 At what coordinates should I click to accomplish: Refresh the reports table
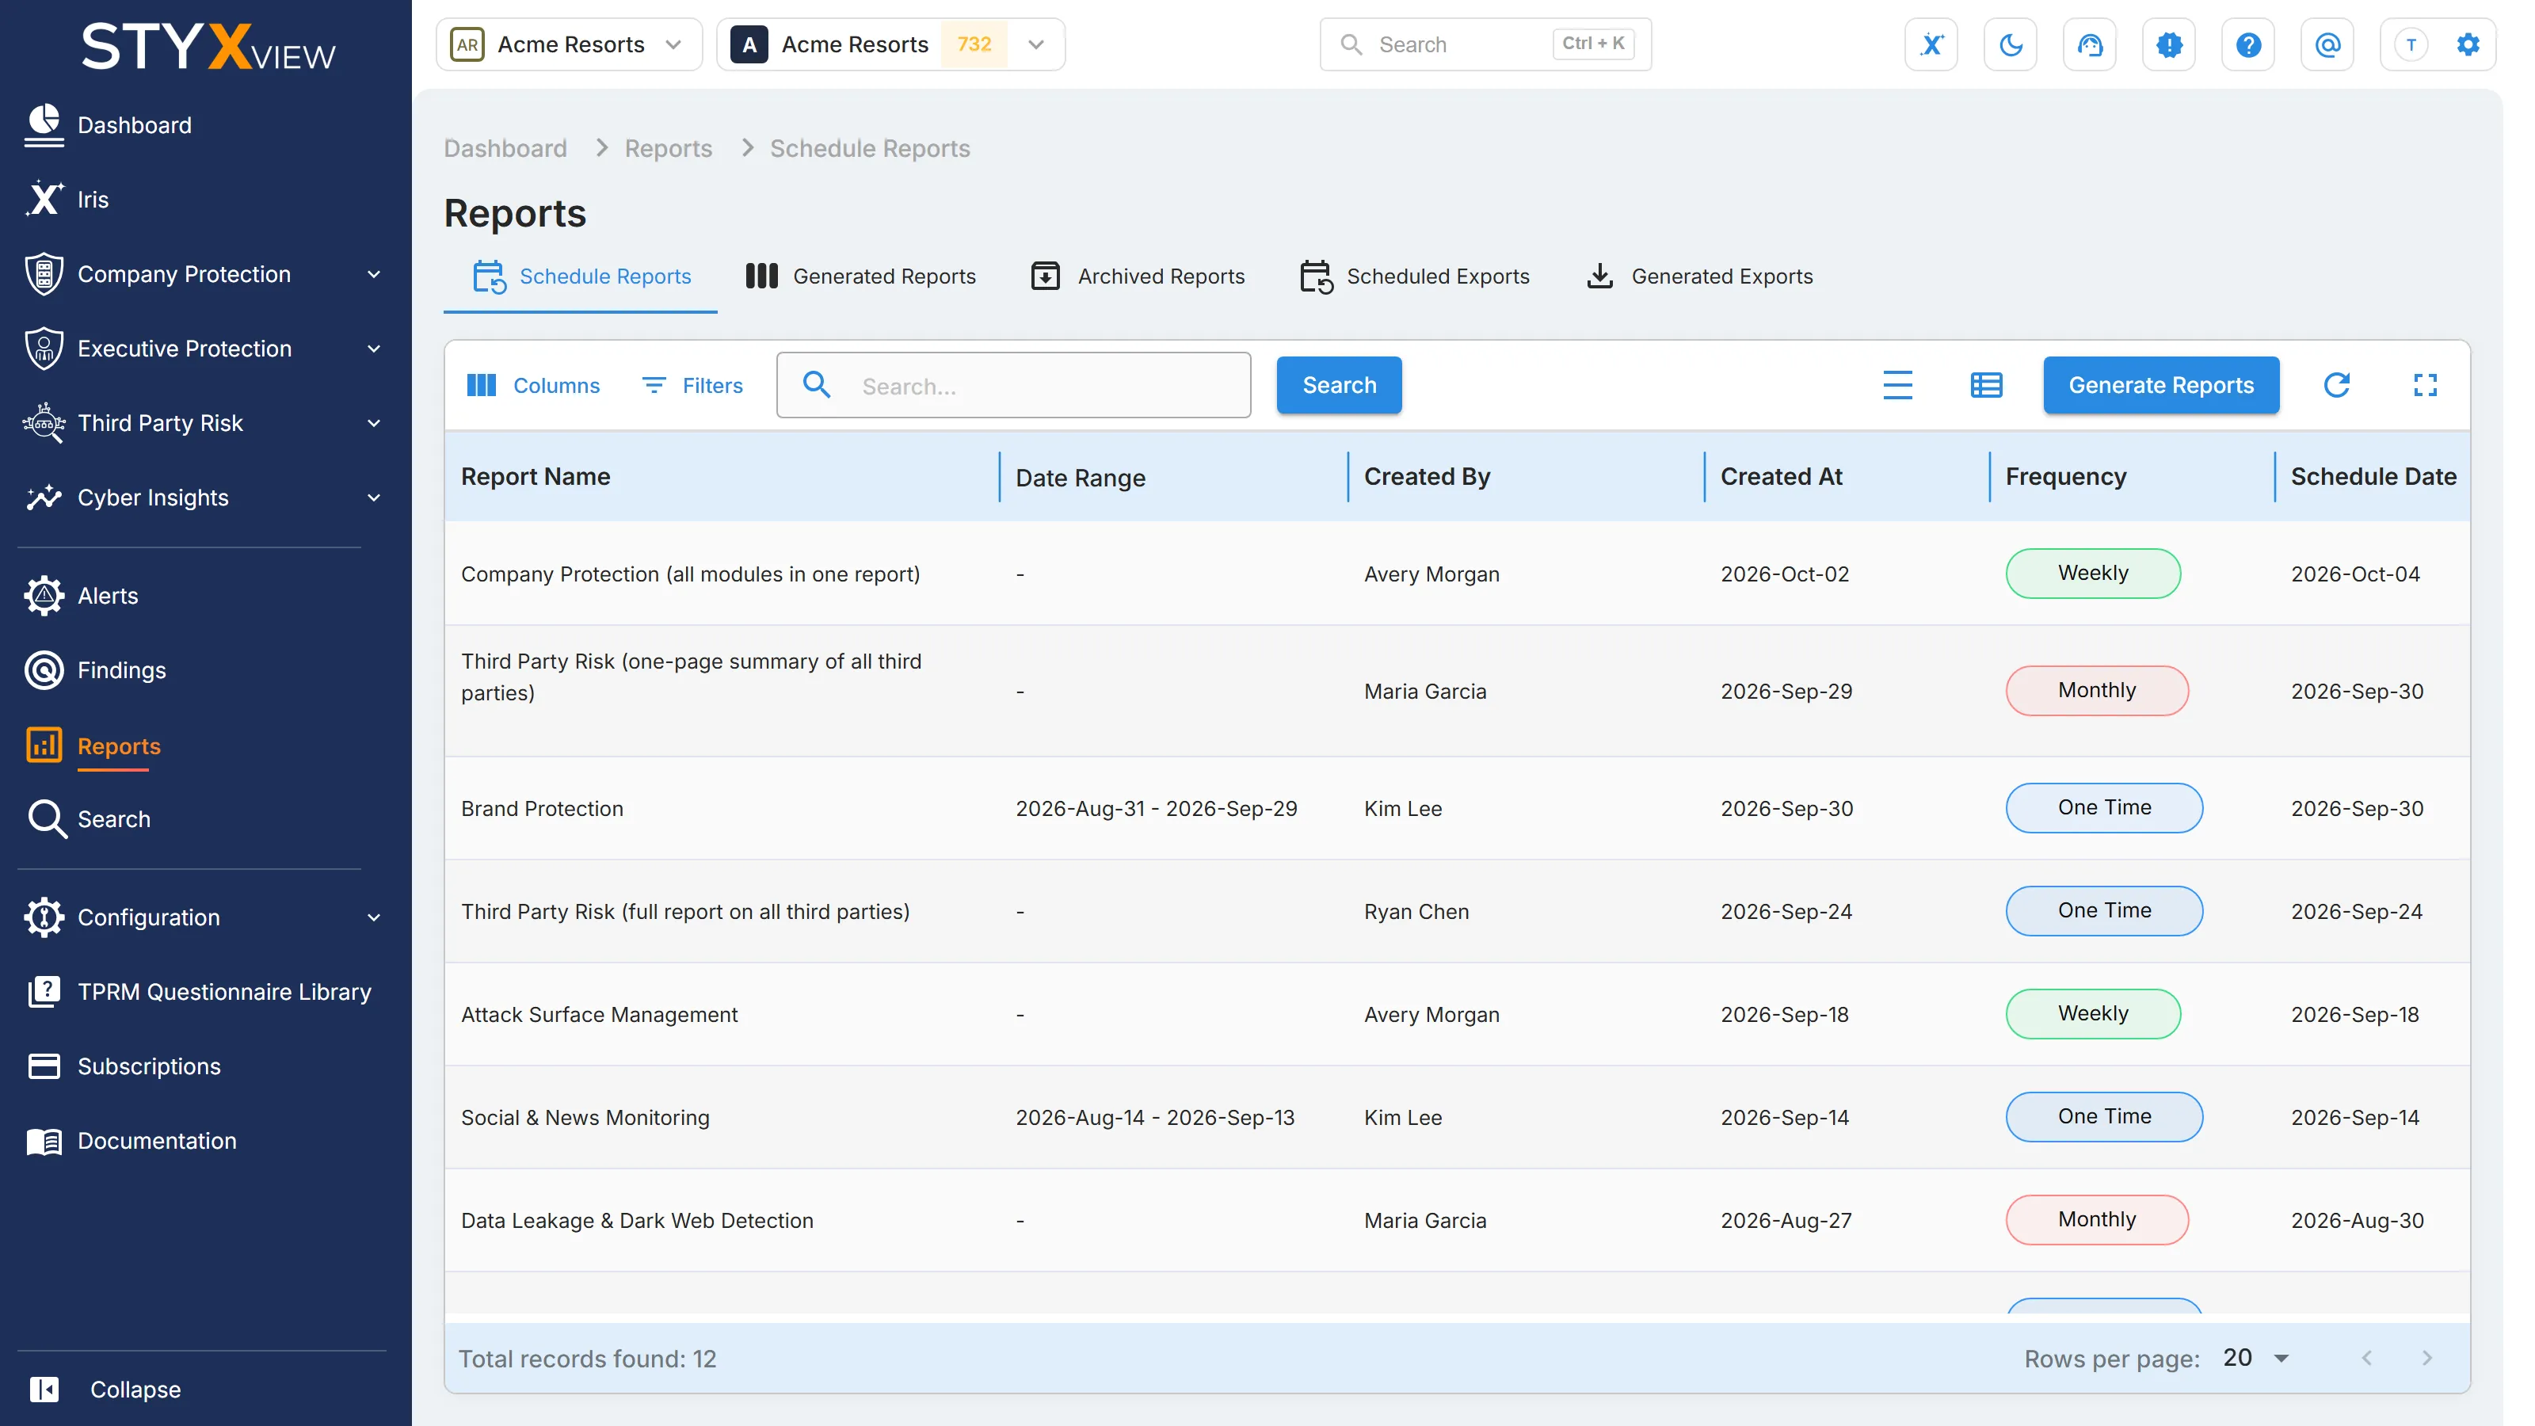(2336, 385)
